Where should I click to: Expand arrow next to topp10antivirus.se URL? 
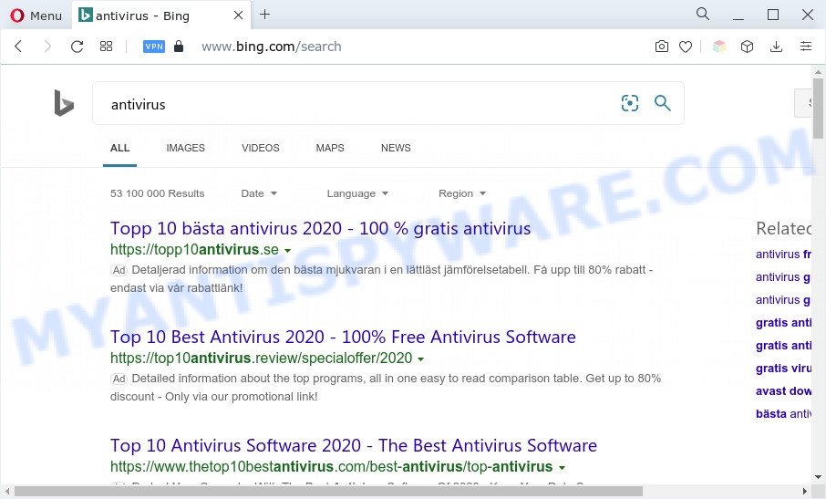(287, 250)
